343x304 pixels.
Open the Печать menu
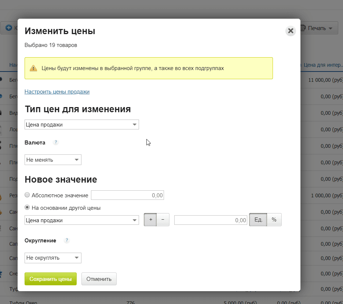point(317,28)
